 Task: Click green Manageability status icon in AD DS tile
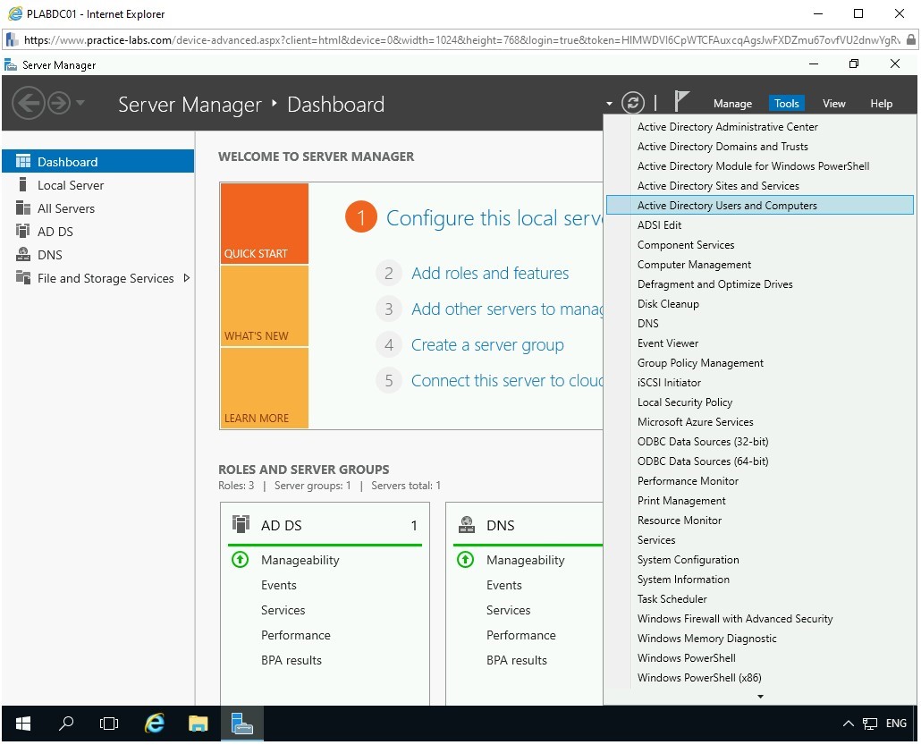coord(241,559)
